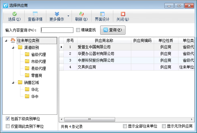Enable the 精确查找 checkbox

78,30
